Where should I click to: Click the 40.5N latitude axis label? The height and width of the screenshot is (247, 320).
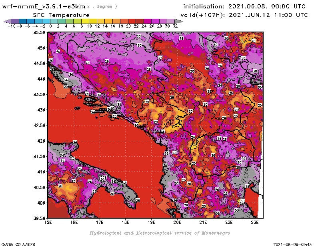(39, 187)
